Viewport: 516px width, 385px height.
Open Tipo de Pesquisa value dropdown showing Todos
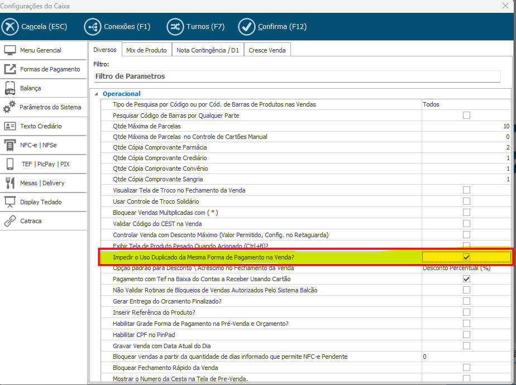(466, 104)
